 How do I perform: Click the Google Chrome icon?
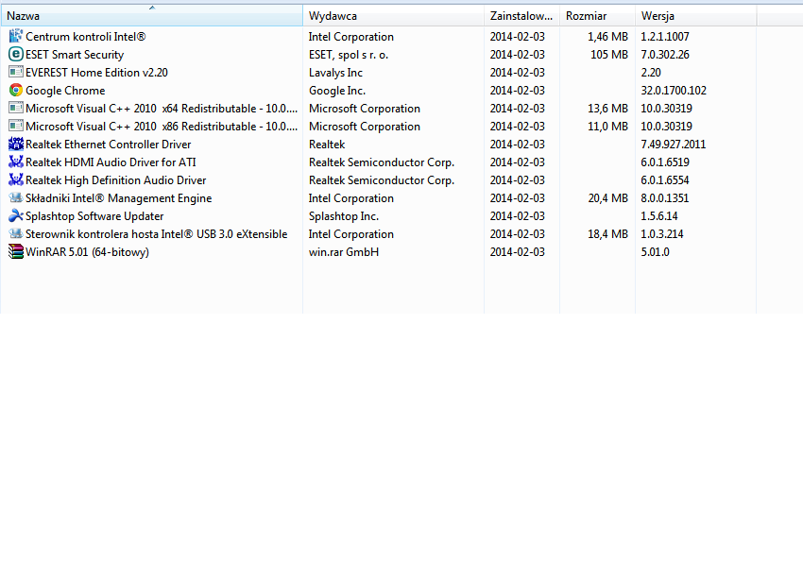16,90
